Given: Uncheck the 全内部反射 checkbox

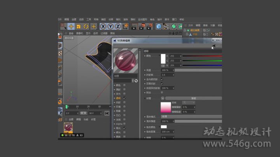Looking at the screenshot, I should click(162, 79).
